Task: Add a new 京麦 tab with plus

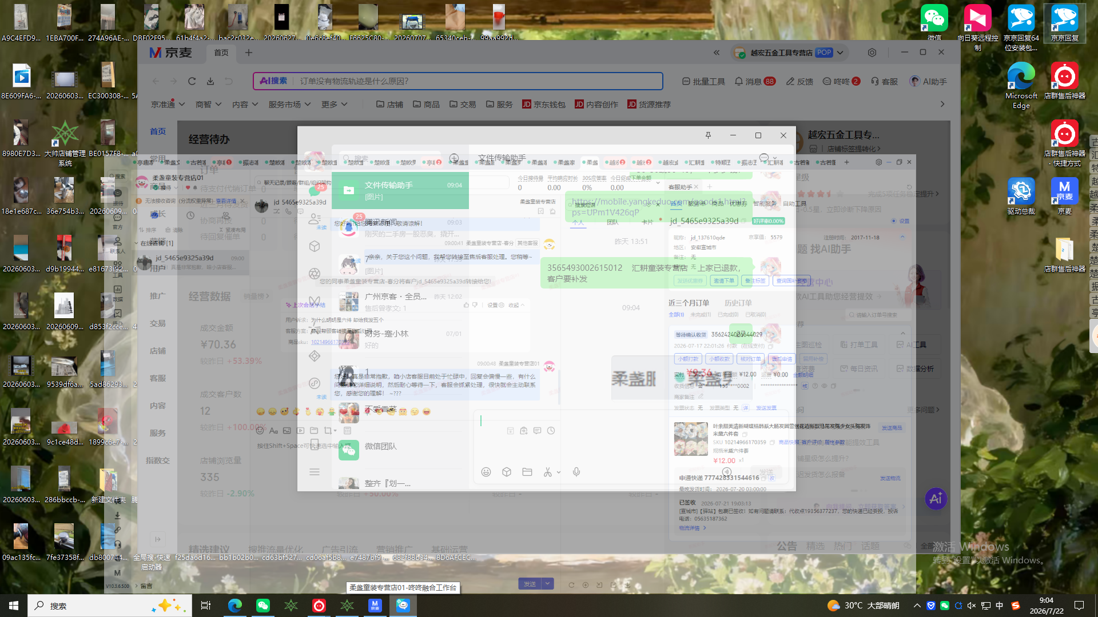Action: coord(249,53)
